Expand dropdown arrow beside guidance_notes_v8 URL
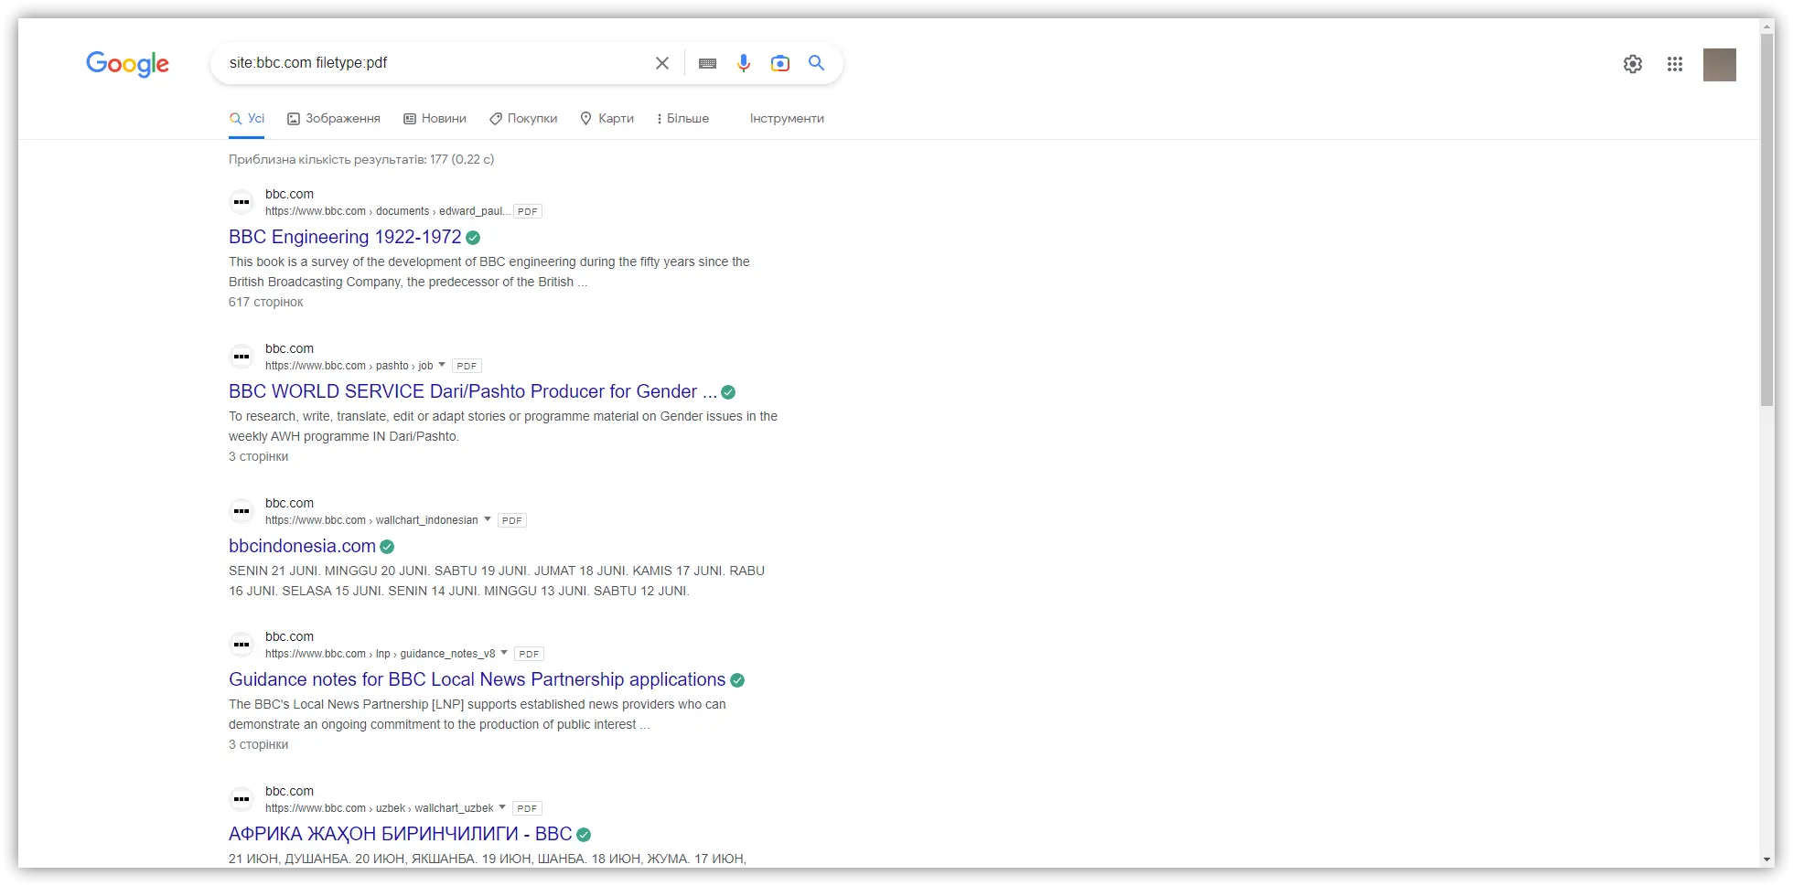 click(504, 653)
